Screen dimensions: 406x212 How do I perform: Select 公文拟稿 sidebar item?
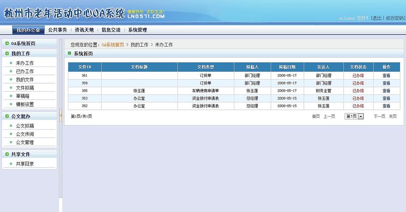(x=25, y=126)
